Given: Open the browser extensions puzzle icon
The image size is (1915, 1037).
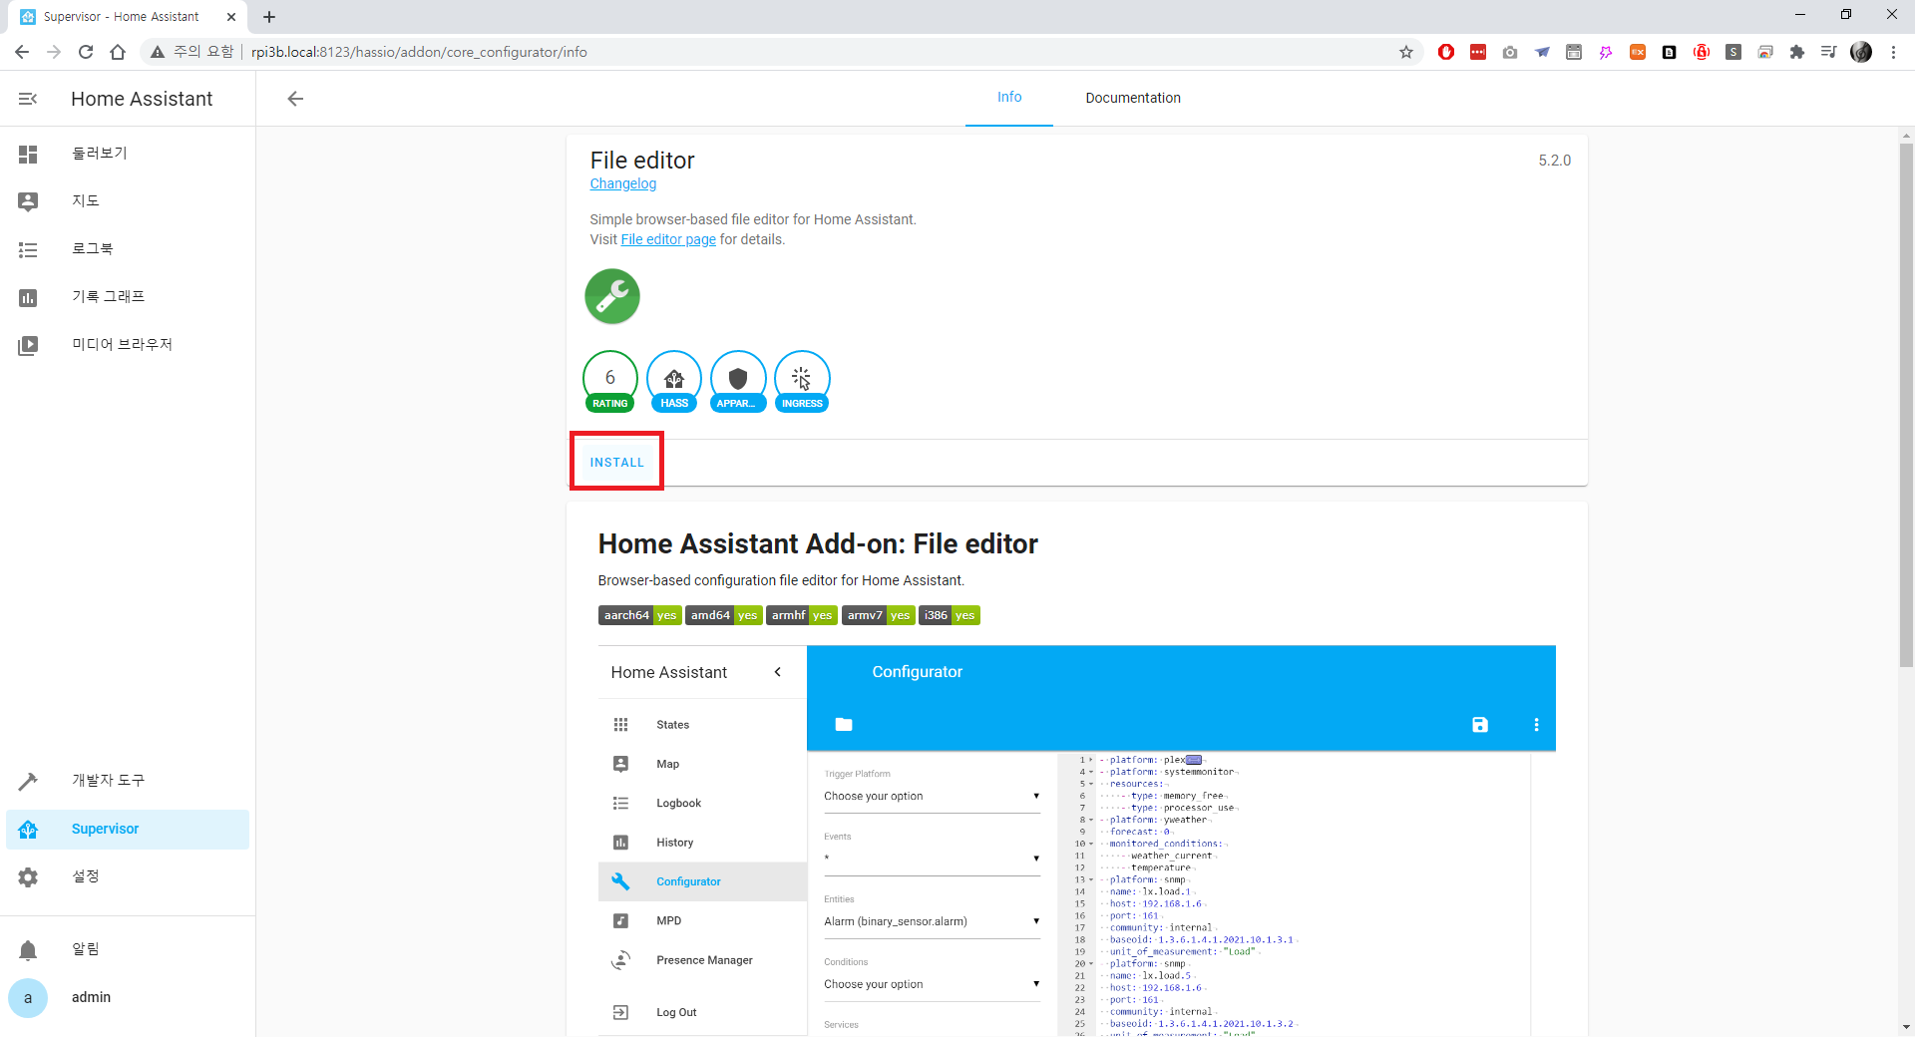Looking at the screenshot, I should coord(1797,52).
